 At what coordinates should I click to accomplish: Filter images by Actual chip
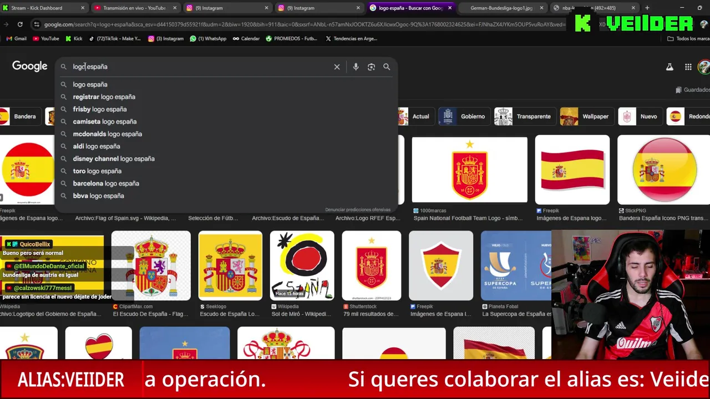(x=415, y=116)
